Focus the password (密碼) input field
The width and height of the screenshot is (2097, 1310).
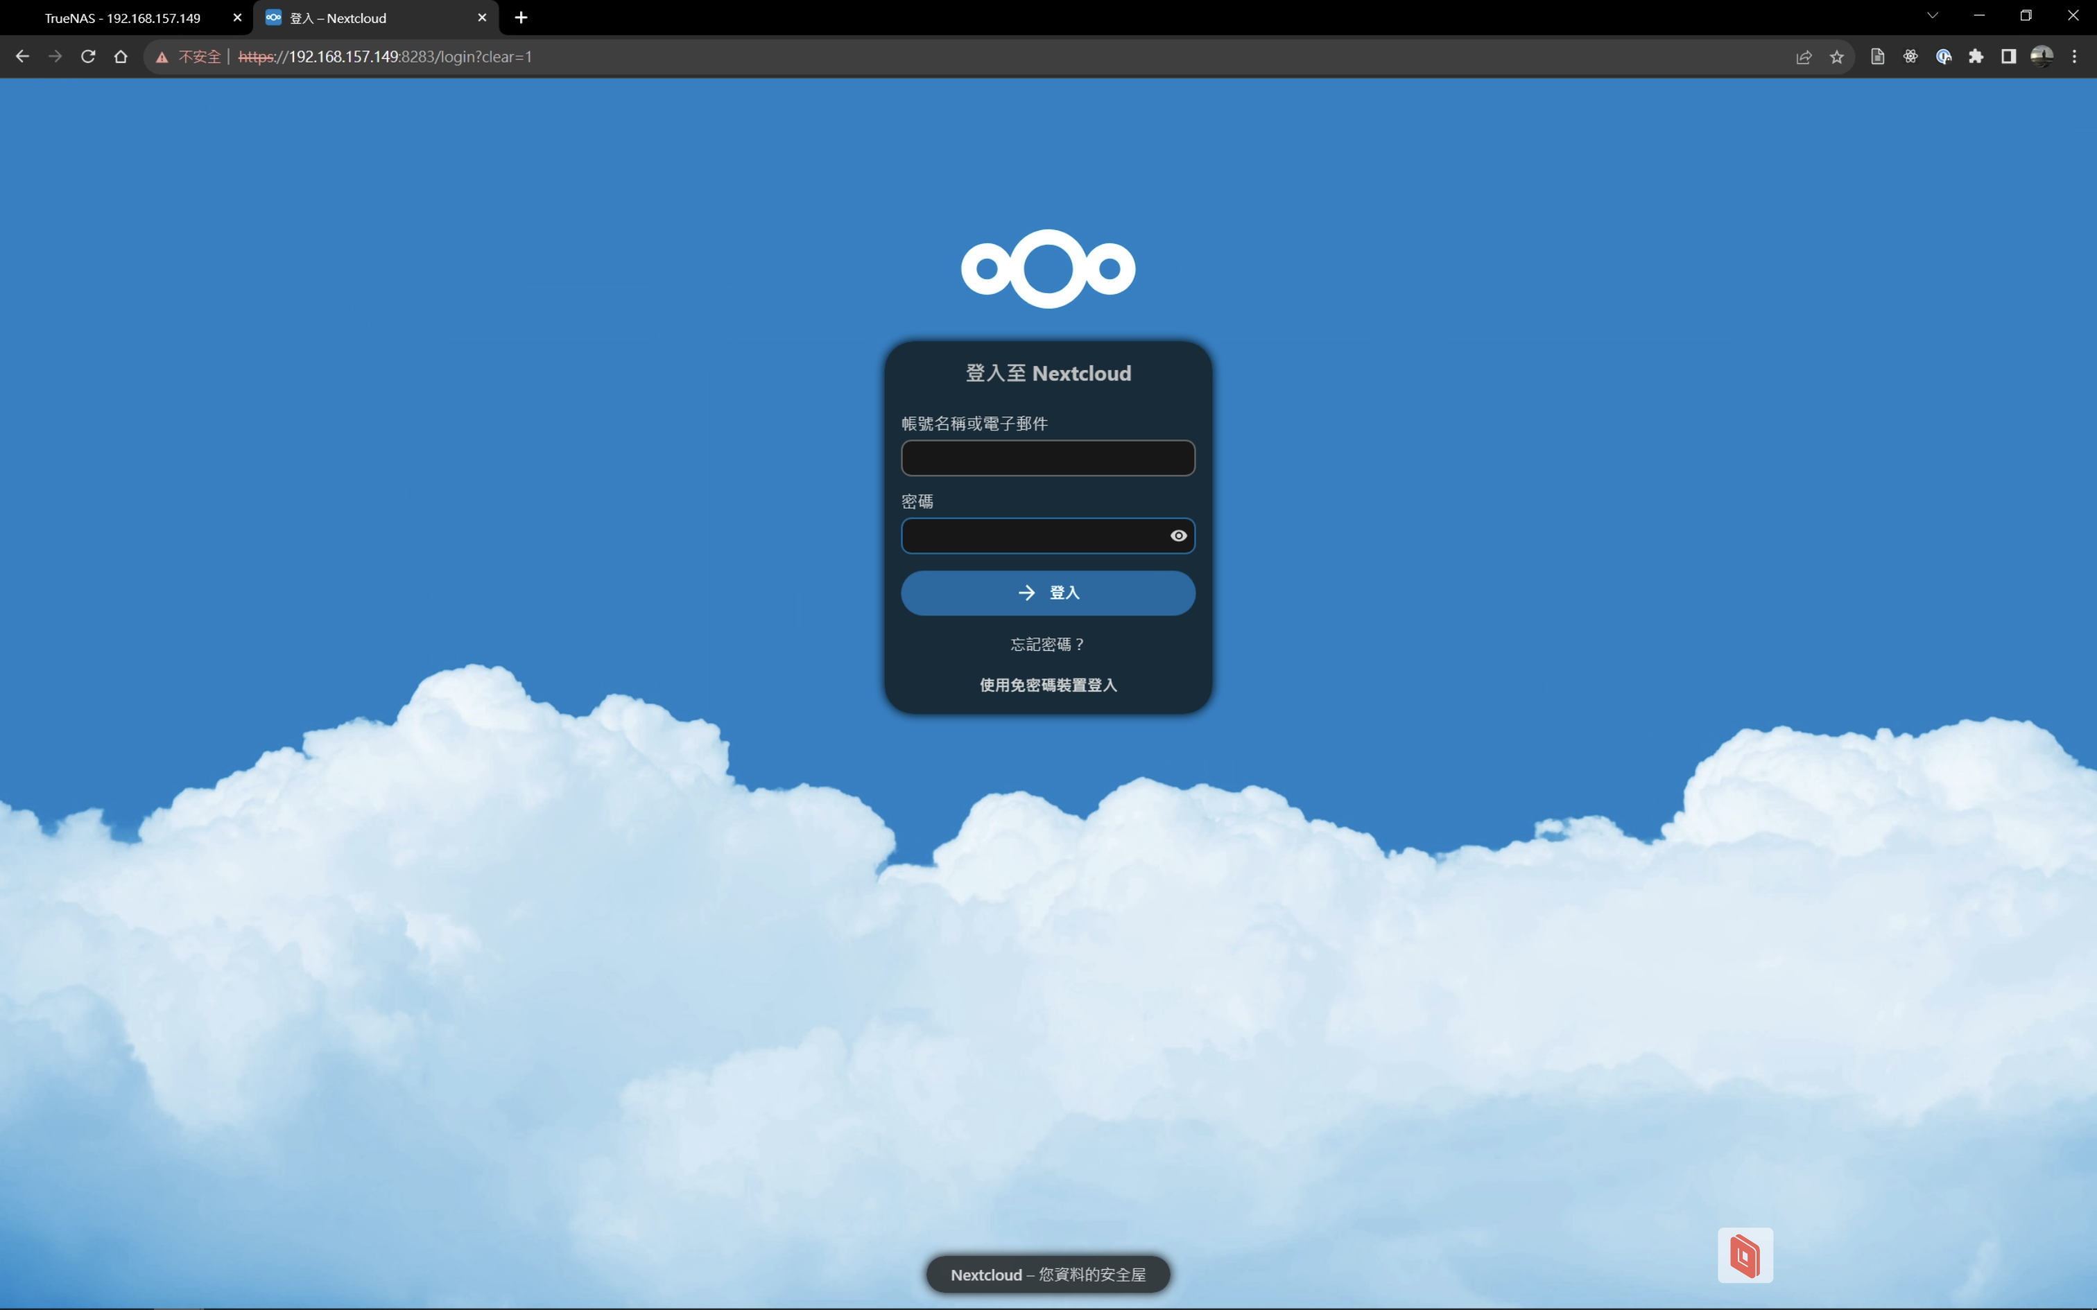click(x=1031, y=535)
